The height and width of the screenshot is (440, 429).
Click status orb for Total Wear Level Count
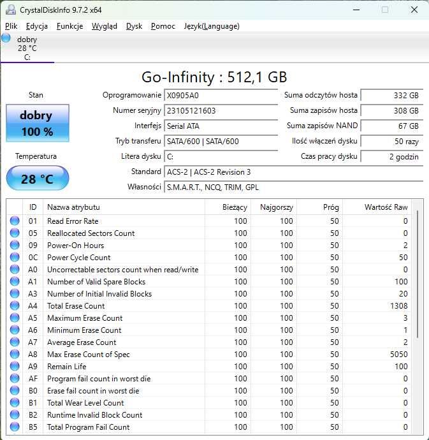(x=15, y=402)
